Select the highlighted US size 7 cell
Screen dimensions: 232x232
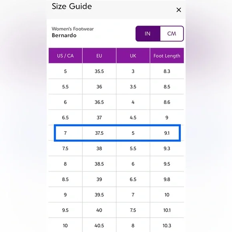pos(65,133)
